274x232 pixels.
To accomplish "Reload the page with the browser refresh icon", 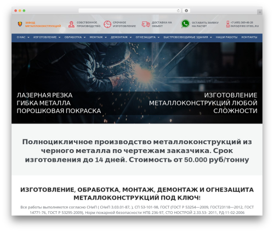I will click(x=178, y=11).
